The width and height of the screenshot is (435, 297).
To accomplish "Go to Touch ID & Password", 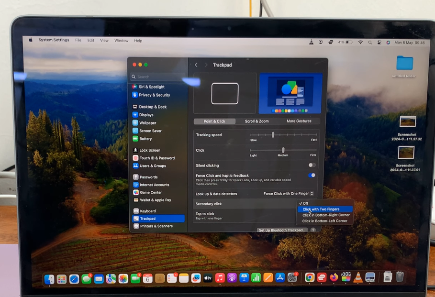I will pos(157,158).
